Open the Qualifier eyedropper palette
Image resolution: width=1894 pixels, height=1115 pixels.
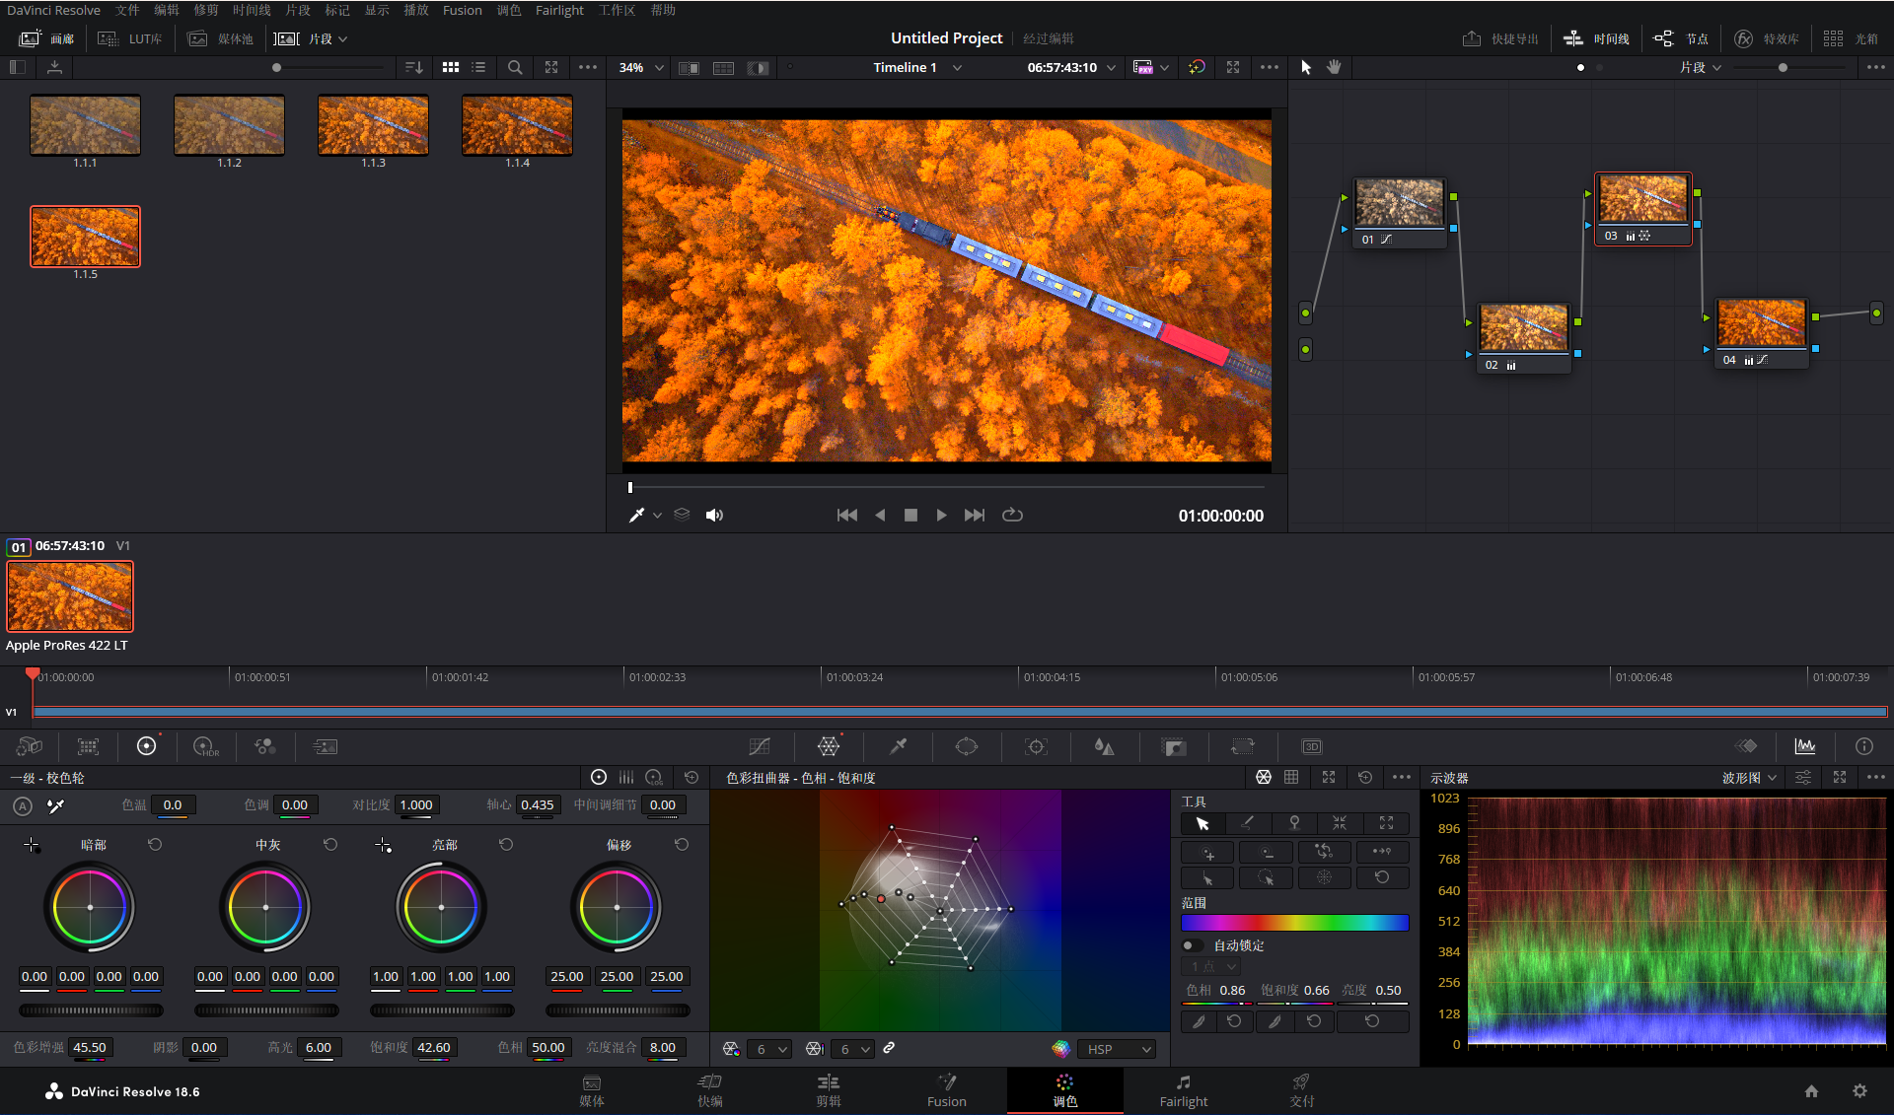pos(898,746)
